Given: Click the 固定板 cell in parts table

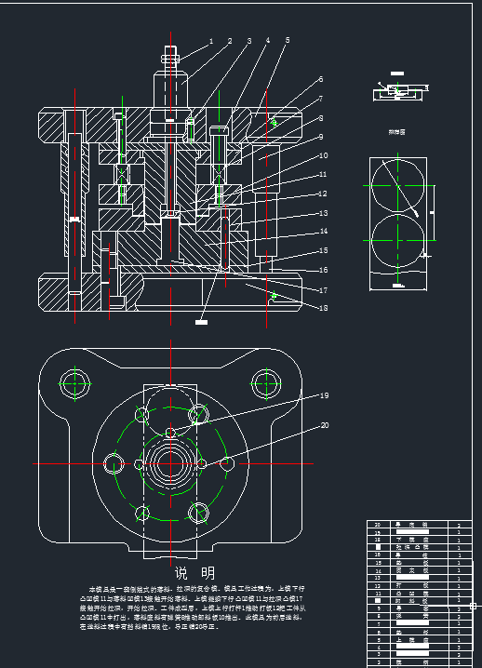Looking at the screenshot, I should click(x=411, y=570).
